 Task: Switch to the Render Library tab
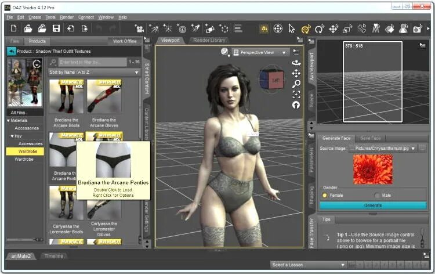209,40
